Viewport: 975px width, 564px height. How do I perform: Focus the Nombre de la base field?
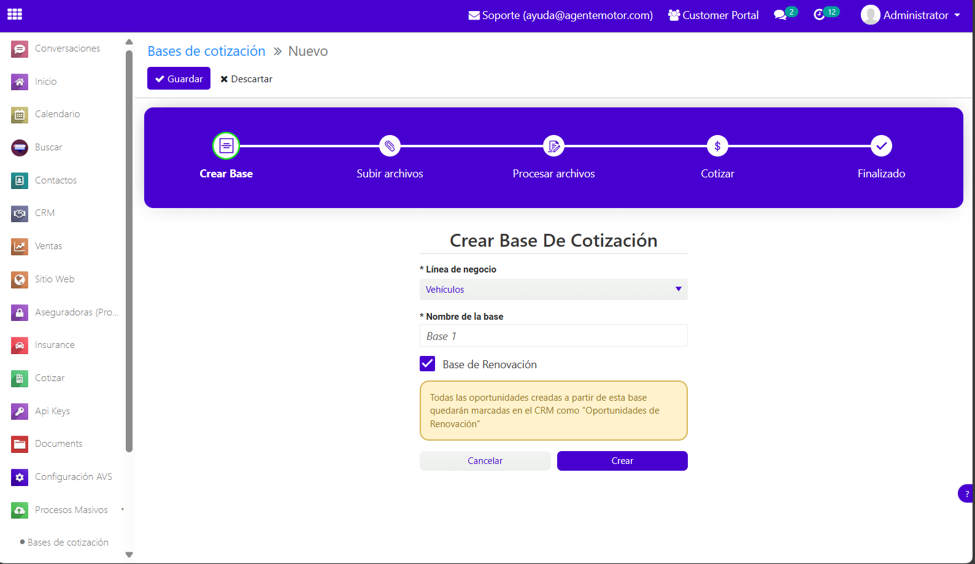click(553, 336)
